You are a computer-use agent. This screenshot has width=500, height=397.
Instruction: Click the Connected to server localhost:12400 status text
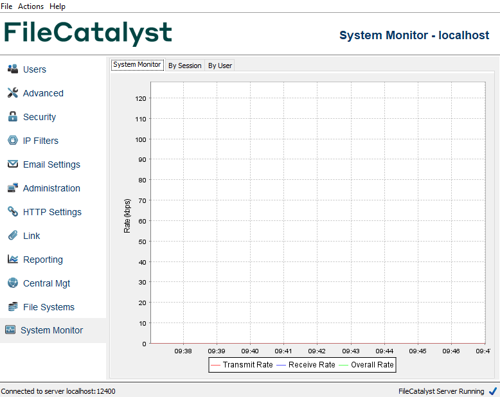58,391
